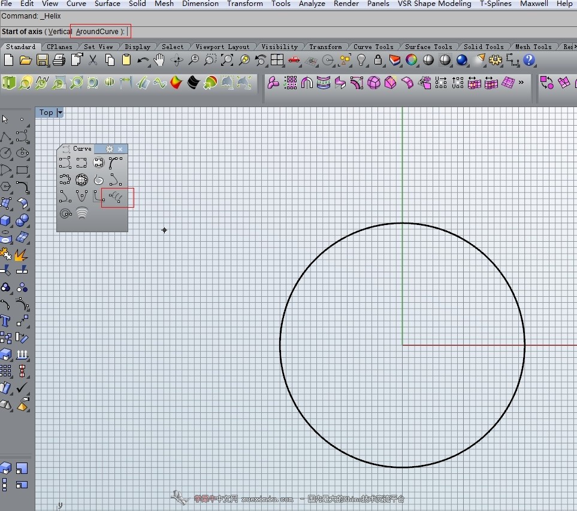The height and width of the screenshot is (511, 577).
Task: Click the red car icon
Action: [x=294, y=59]
